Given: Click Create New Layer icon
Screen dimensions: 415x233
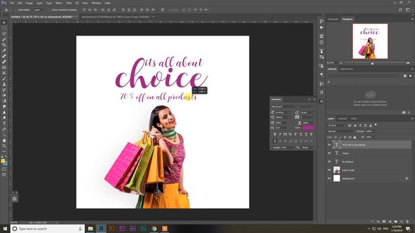Looking at the screenshot, I should (402, 221).
